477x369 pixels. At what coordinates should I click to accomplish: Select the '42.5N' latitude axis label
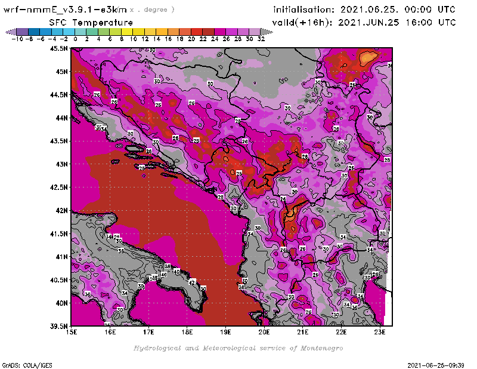(58, 187)
